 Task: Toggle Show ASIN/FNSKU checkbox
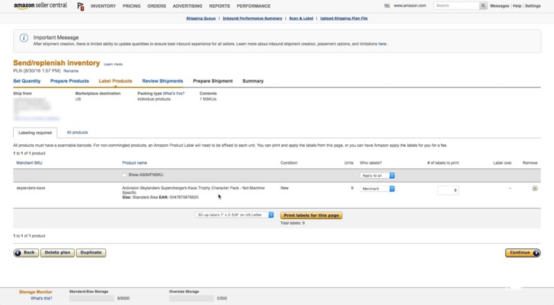124,175
